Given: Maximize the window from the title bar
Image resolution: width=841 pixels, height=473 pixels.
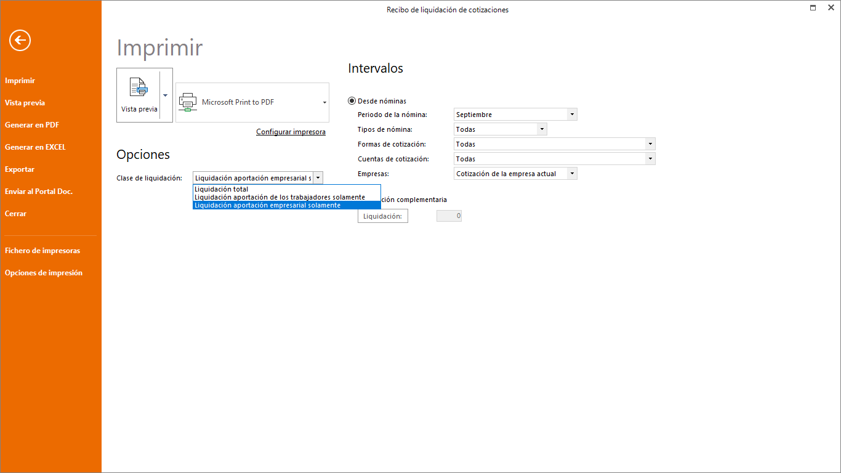Looking at the screenshot, I should [x=813, y=7].
